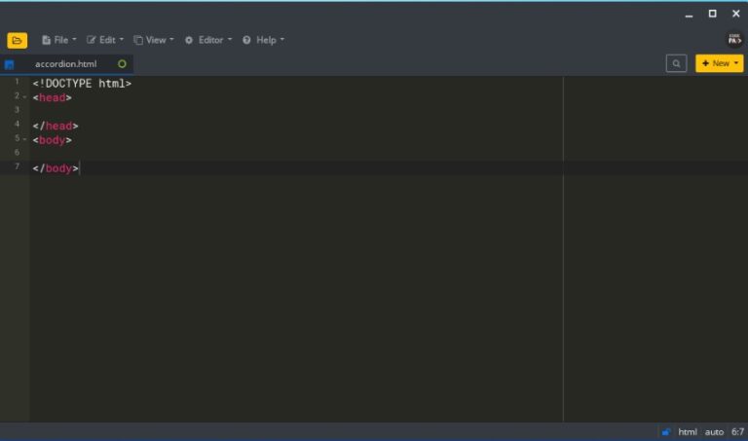This screenshot has height=441, width=748.
Task: Expand the View dropdown menu
Action: click(x=154, y=40)
